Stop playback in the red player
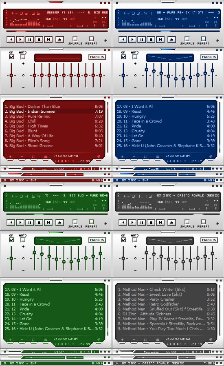This screenshot has width=224, height=366. 39,40
